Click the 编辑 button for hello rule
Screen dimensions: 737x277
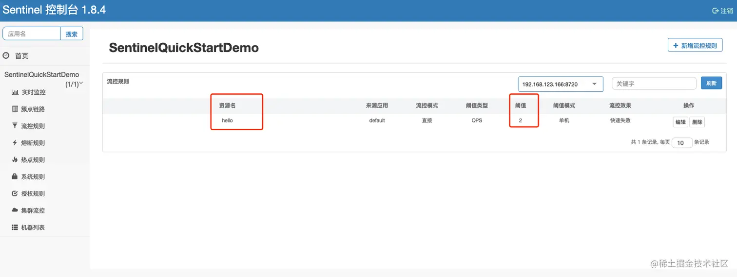(680, 122)
